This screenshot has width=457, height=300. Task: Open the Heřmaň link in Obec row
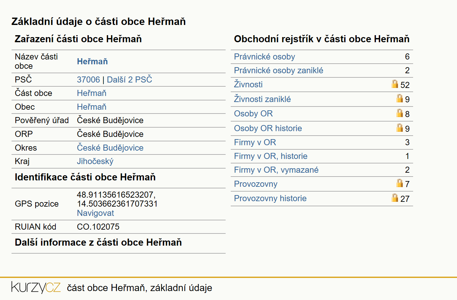[x=92, y=107]
